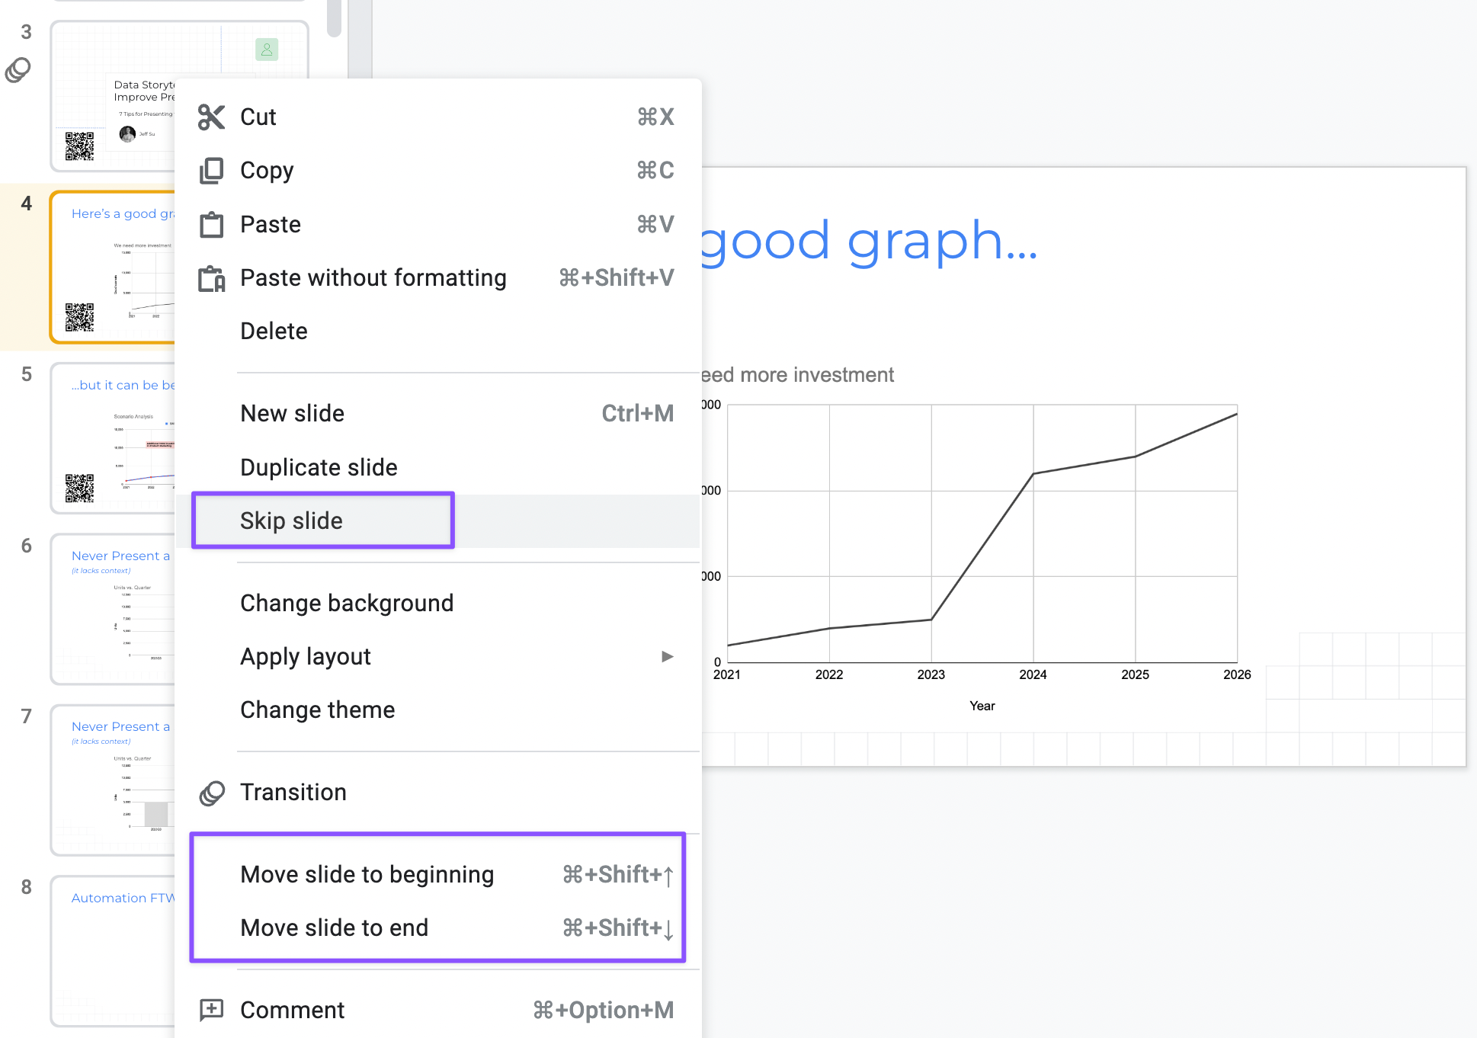Expand the Apply layout submenu arrow

667,656
